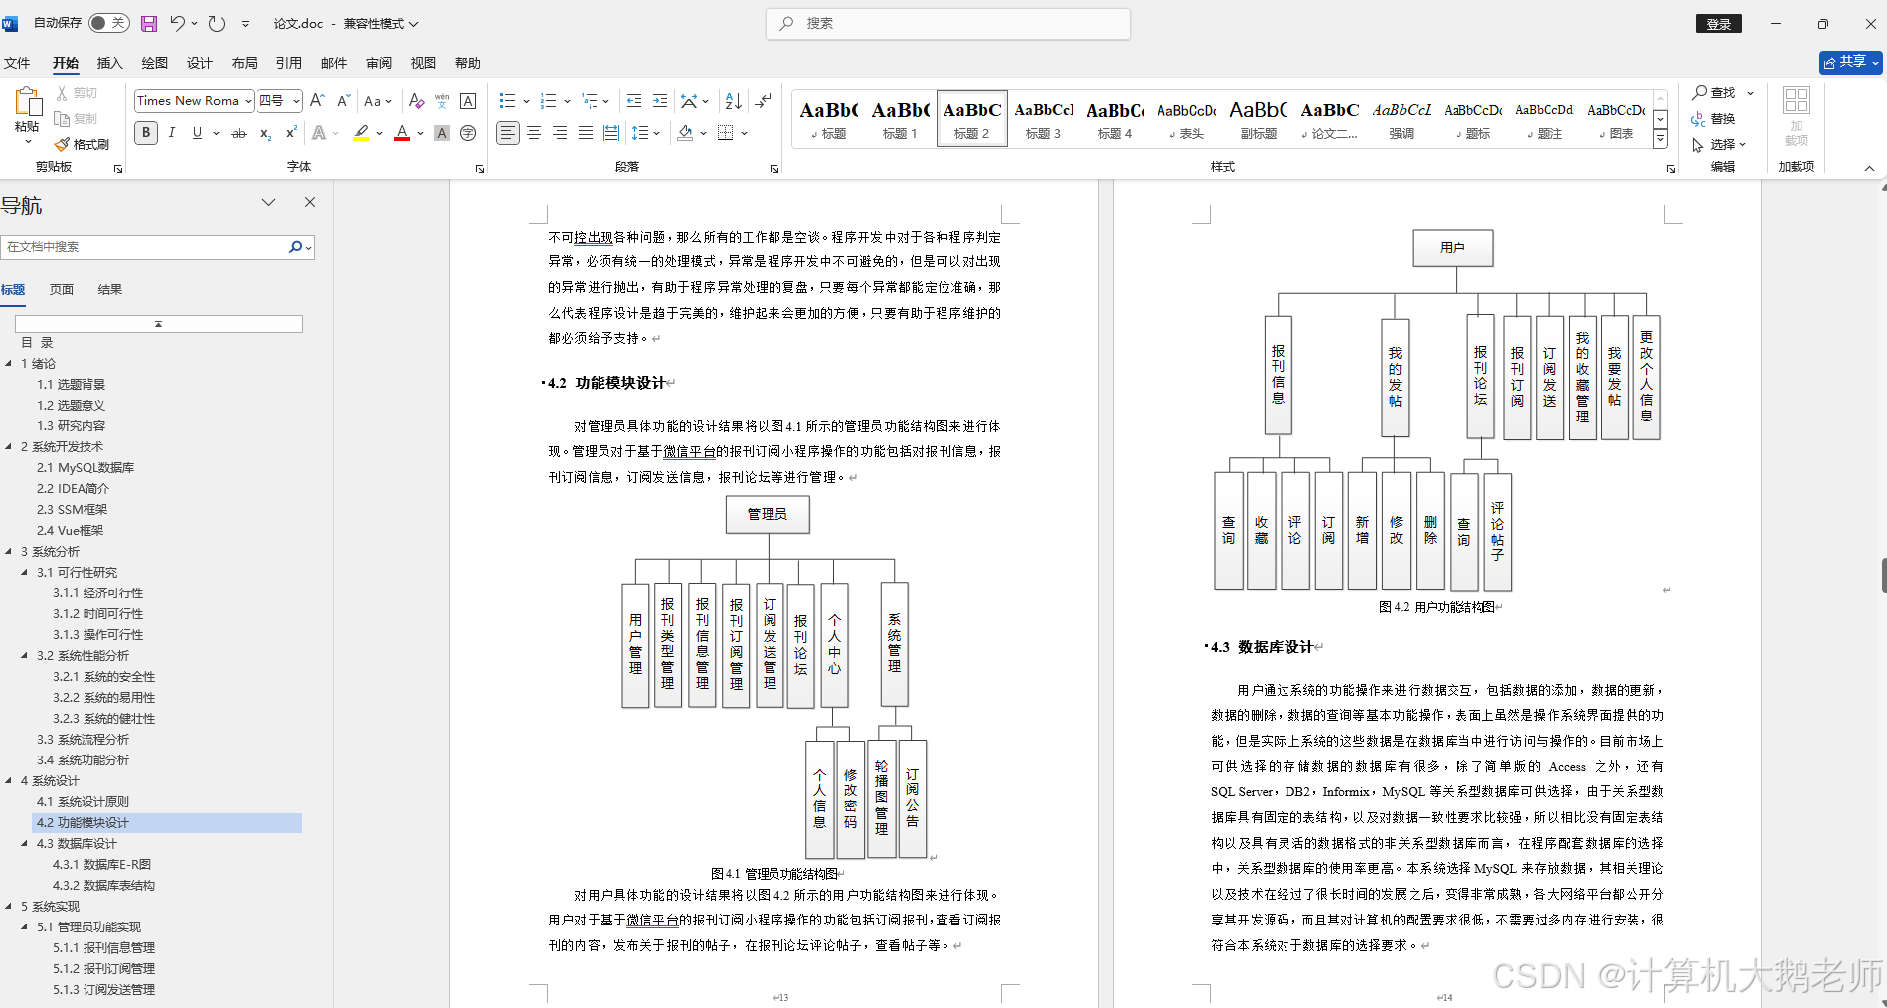Click the 替换 replace button
Screen dimensions: 1887x1008
[x=1714, y=118]
